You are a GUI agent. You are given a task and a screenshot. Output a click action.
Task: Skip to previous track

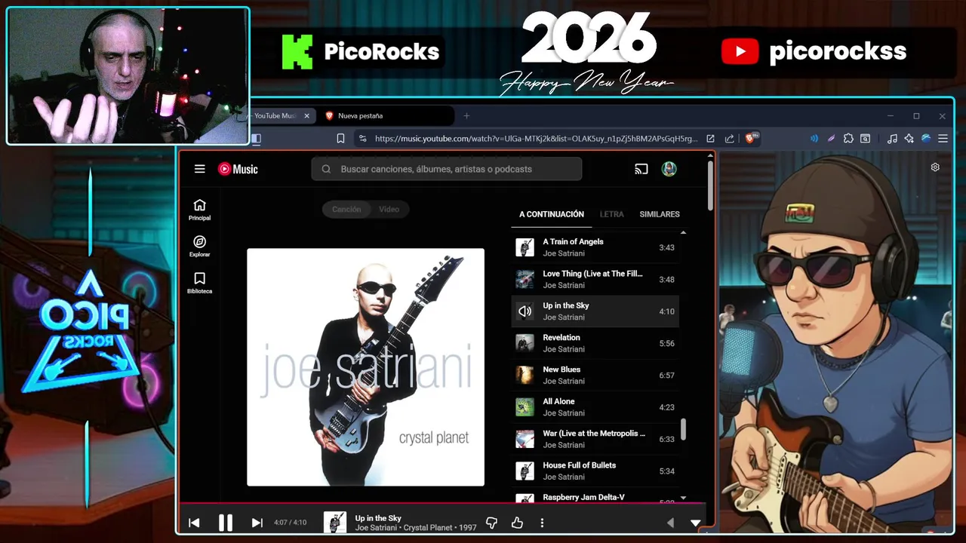click(194, 523)
